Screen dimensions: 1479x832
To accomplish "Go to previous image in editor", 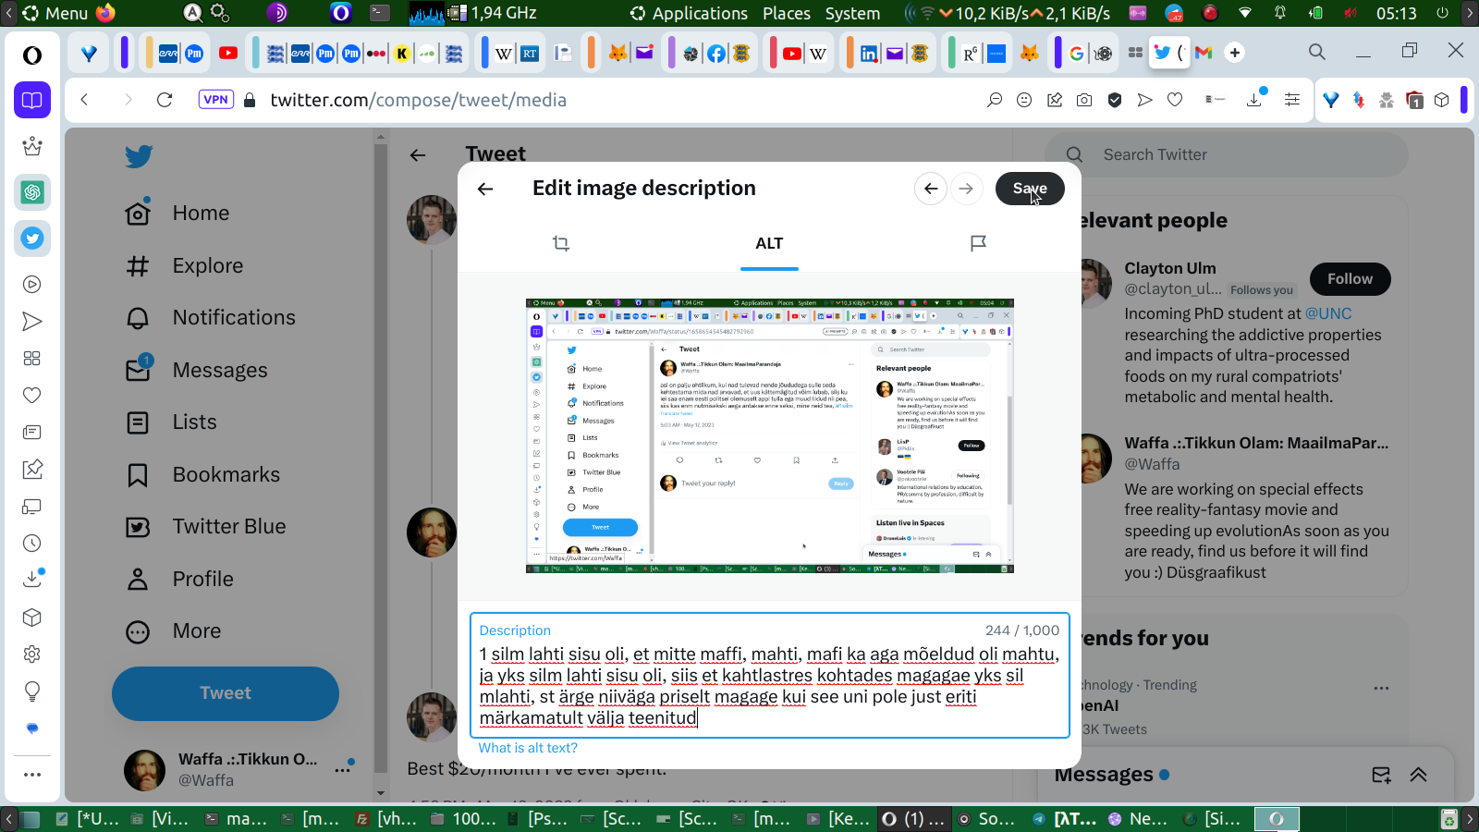I will pos(931,189).
